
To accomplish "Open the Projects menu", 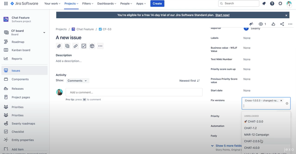I will tap(71, 3).
